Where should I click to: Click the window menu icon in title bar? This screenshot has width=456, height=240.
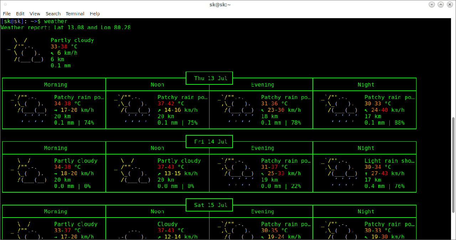tap(5, 5)
